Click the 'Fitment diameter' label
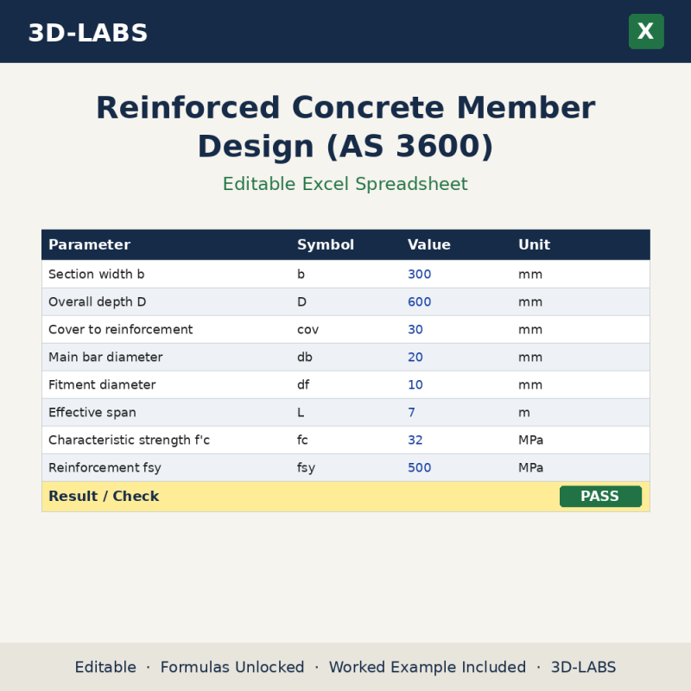 coord(102,384)
